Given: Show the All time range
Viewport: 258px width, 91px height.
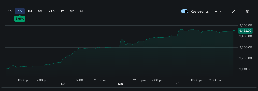Looking at the screenshot, I should click(x=82, y=11).
